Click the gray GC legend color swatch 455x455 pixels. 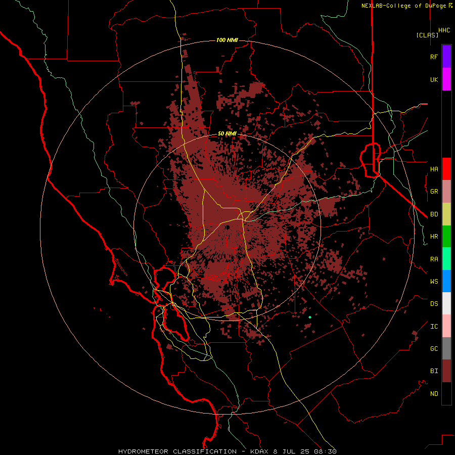tap(446, 348)
